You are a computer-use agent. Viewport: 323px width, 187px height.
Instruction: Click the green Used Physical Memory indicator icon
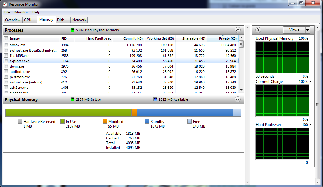(x=72, y=30)
